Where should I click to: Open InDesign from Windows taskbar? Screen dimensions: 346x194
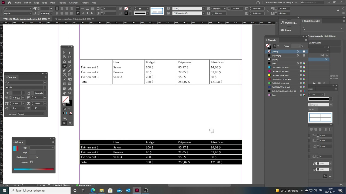tap(137, 190)
